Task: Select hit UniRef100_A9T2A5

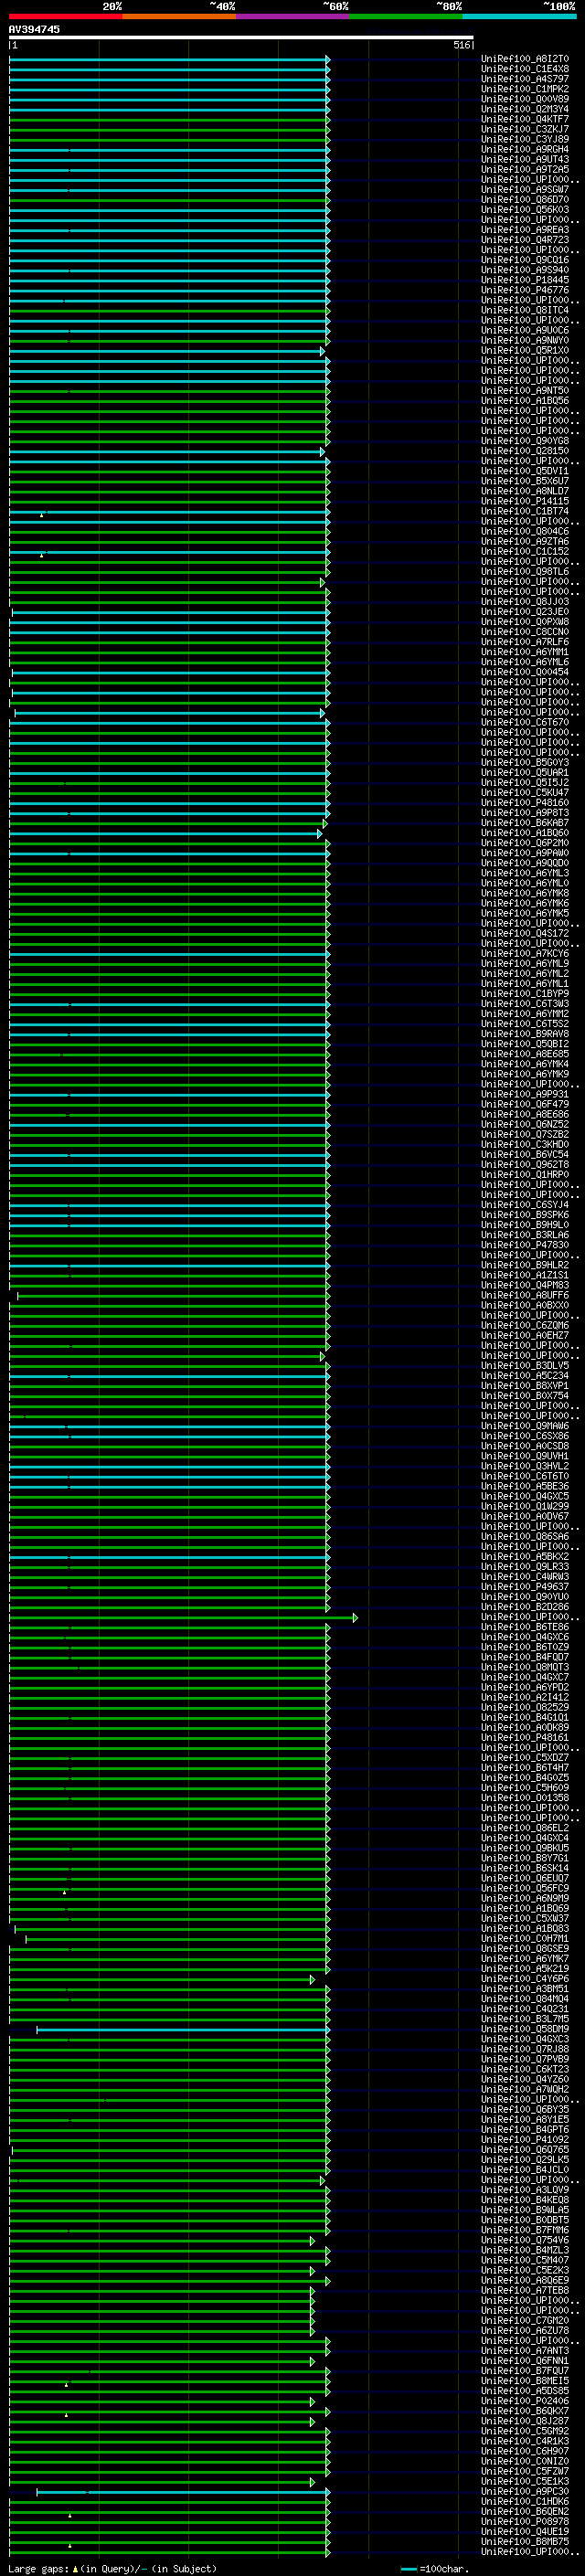Action: point(525,169)
